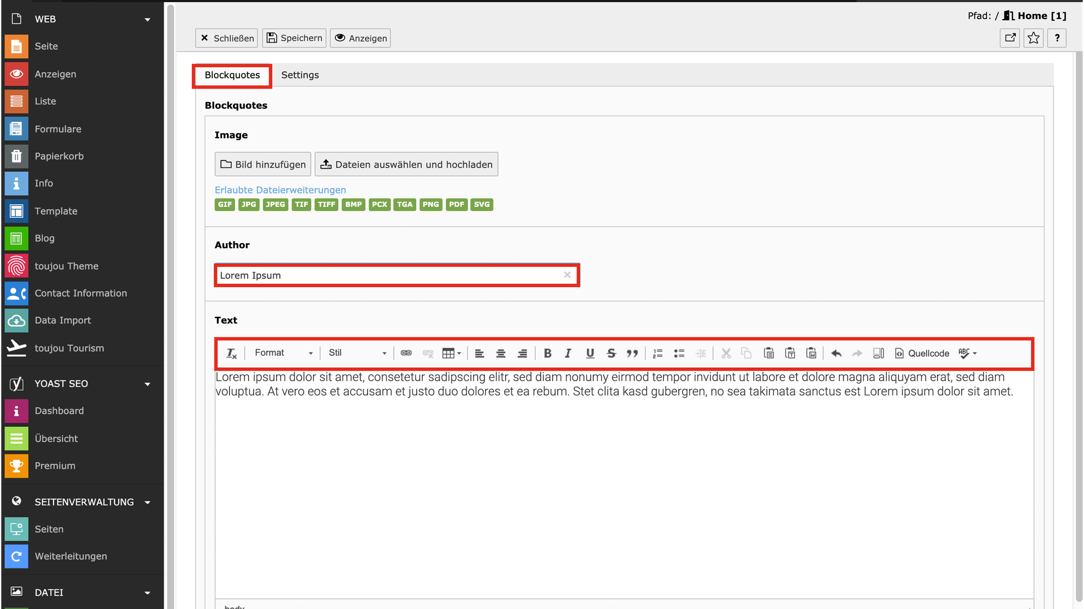
Task: Open toujou Theme module in sidebar
Action: (x=66, y=266)
